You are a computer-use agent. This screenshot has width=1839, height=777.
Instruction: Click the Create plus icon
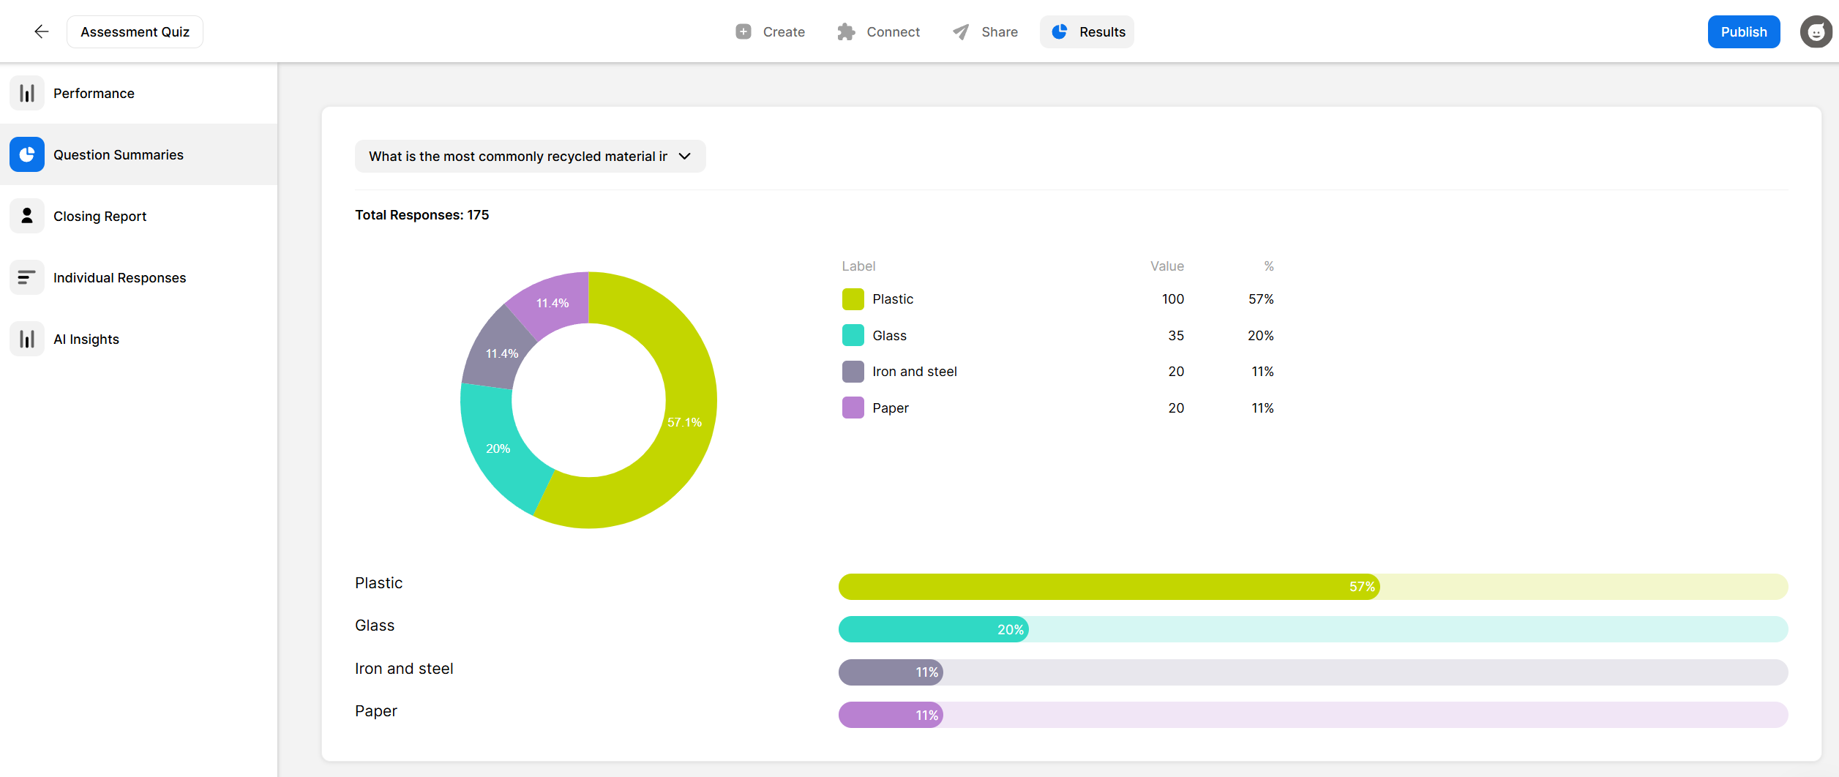point(744,31)
